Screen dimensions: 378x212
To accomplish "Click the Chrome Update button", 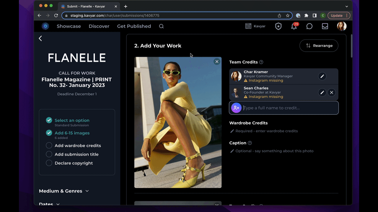I will click(339, 16).
